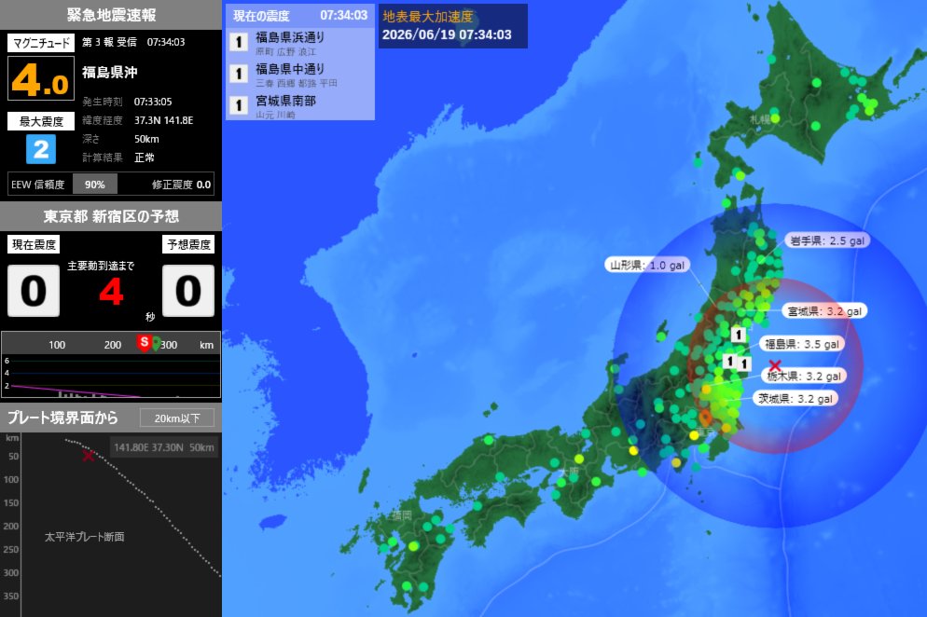The height and width of the screenshot is (617, 927).
Task: Click intensity 1 icon beside 福島県浜通り
Action: pos(238,42)
